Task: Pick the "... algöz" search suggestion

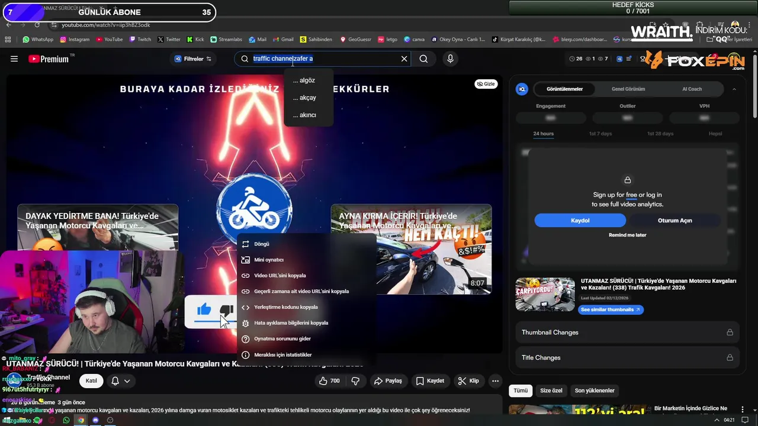Action: [x=308, y=80]
